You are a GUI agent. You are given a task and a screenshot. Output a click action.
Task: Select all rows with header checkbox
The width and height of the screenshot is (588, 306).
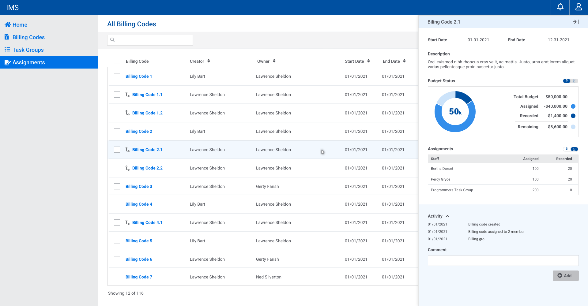[x=117, y=61]
